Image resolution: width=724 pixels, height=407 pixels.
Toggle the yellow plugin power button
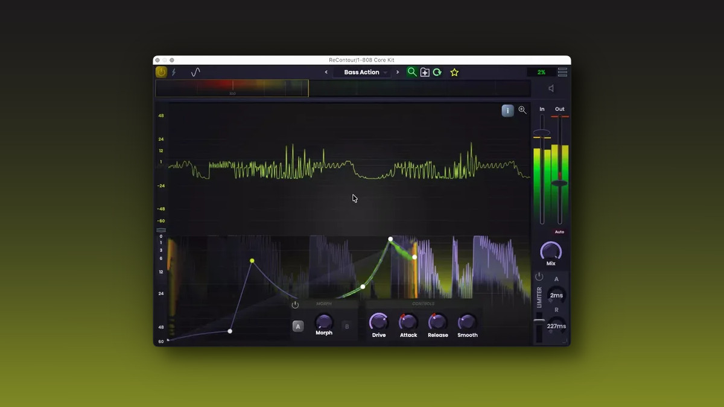[x=161, y=72]
